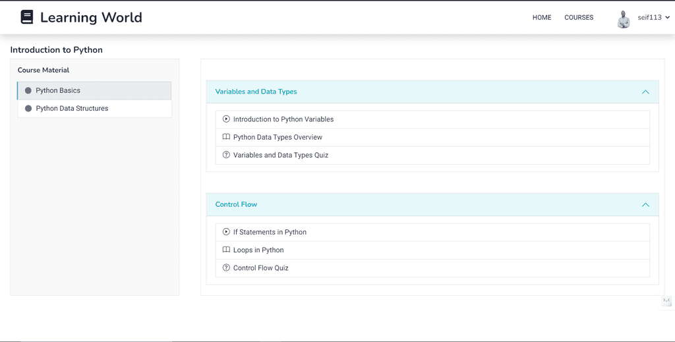Open the seif113 user dropdown arrow
This screenshot has height=342, width=675.
pyautogui.click(x=668, y=18)
